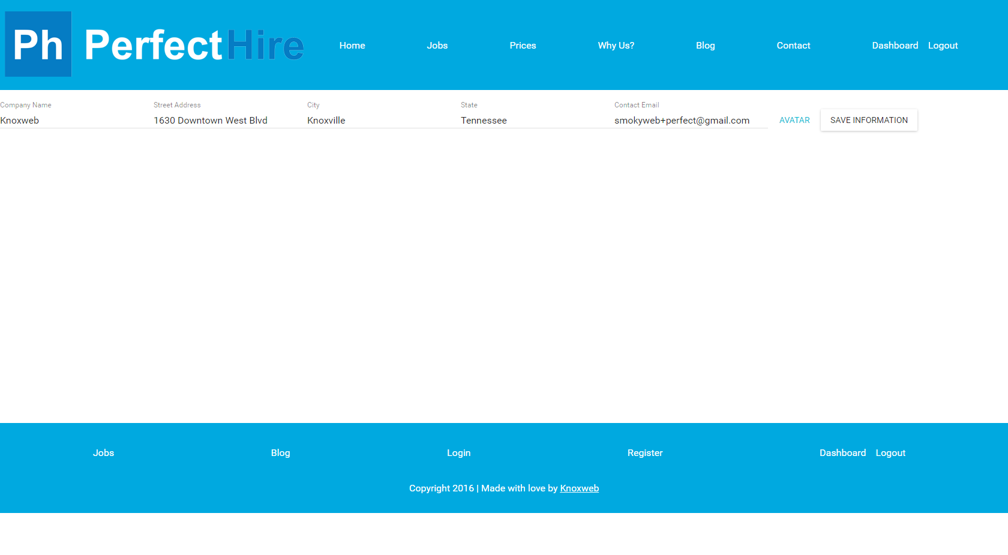Viewport: 1008px width, 555px height.
Task: Focus the Street Address input
Action: [230, 120]
